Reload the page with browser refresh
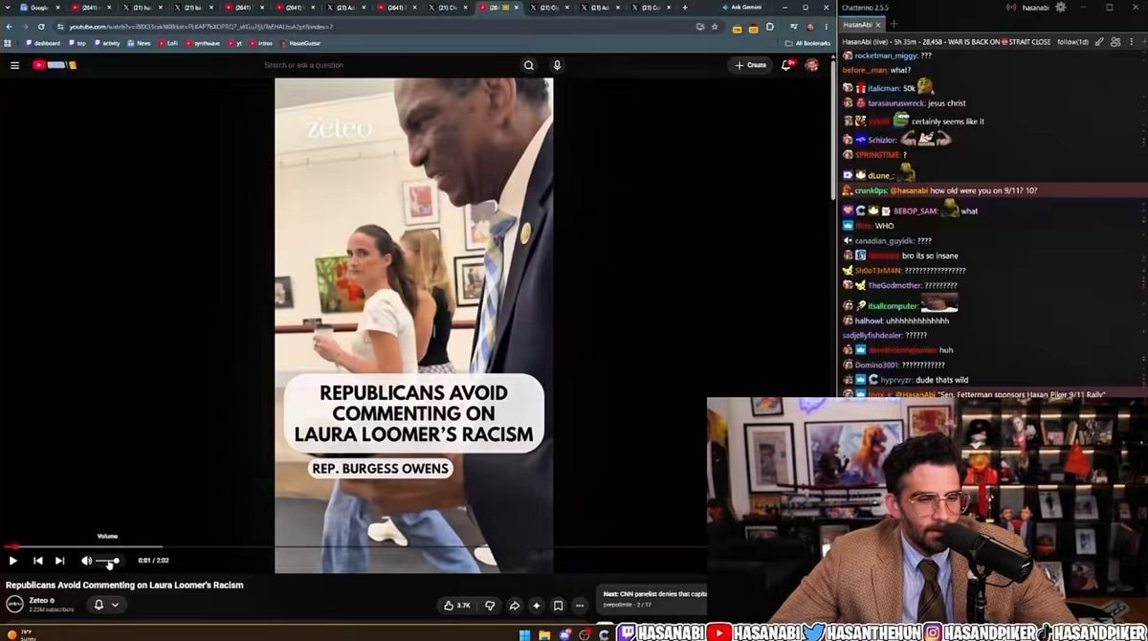 point(41,27)
